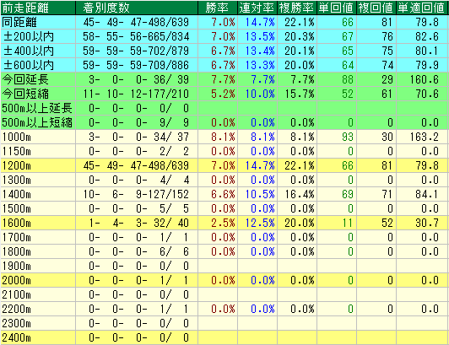Select the 複勝率 column header

tap(297, 8)
